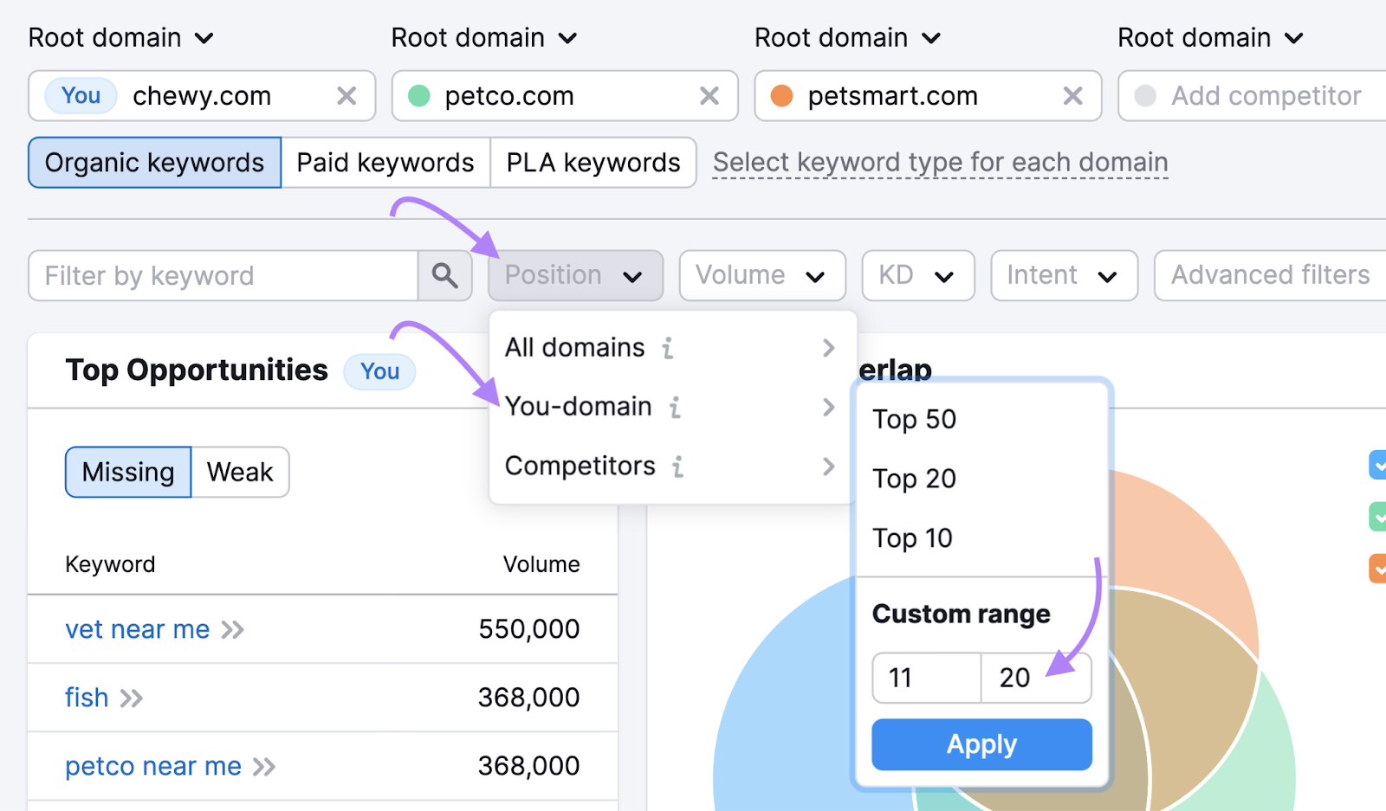Viewport: 1386px width, 811px height.
Task: Remove petco.com using its X icon
Action: pos(710,96)
